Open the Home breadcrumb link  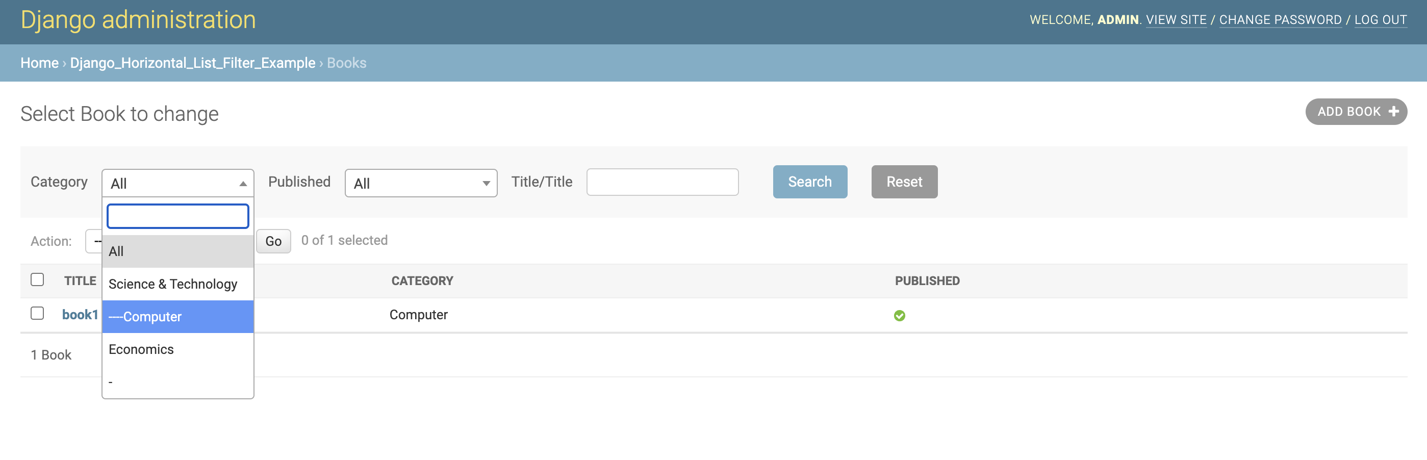pos(39,63)
